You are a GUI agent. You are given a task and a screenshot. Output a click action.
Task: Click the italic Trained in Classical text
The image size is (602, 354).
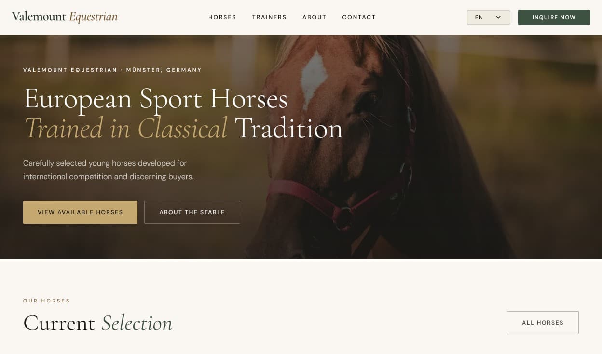(125, 129)
